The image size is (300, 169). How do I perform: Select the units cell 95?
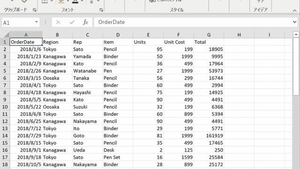[x=148, y=49]
